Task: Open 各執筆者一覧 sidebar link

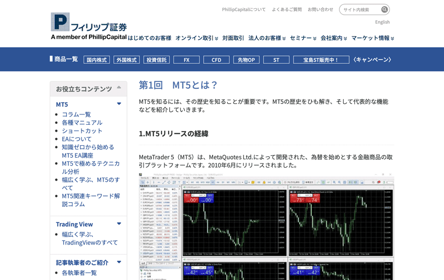Action: point(79,273)
